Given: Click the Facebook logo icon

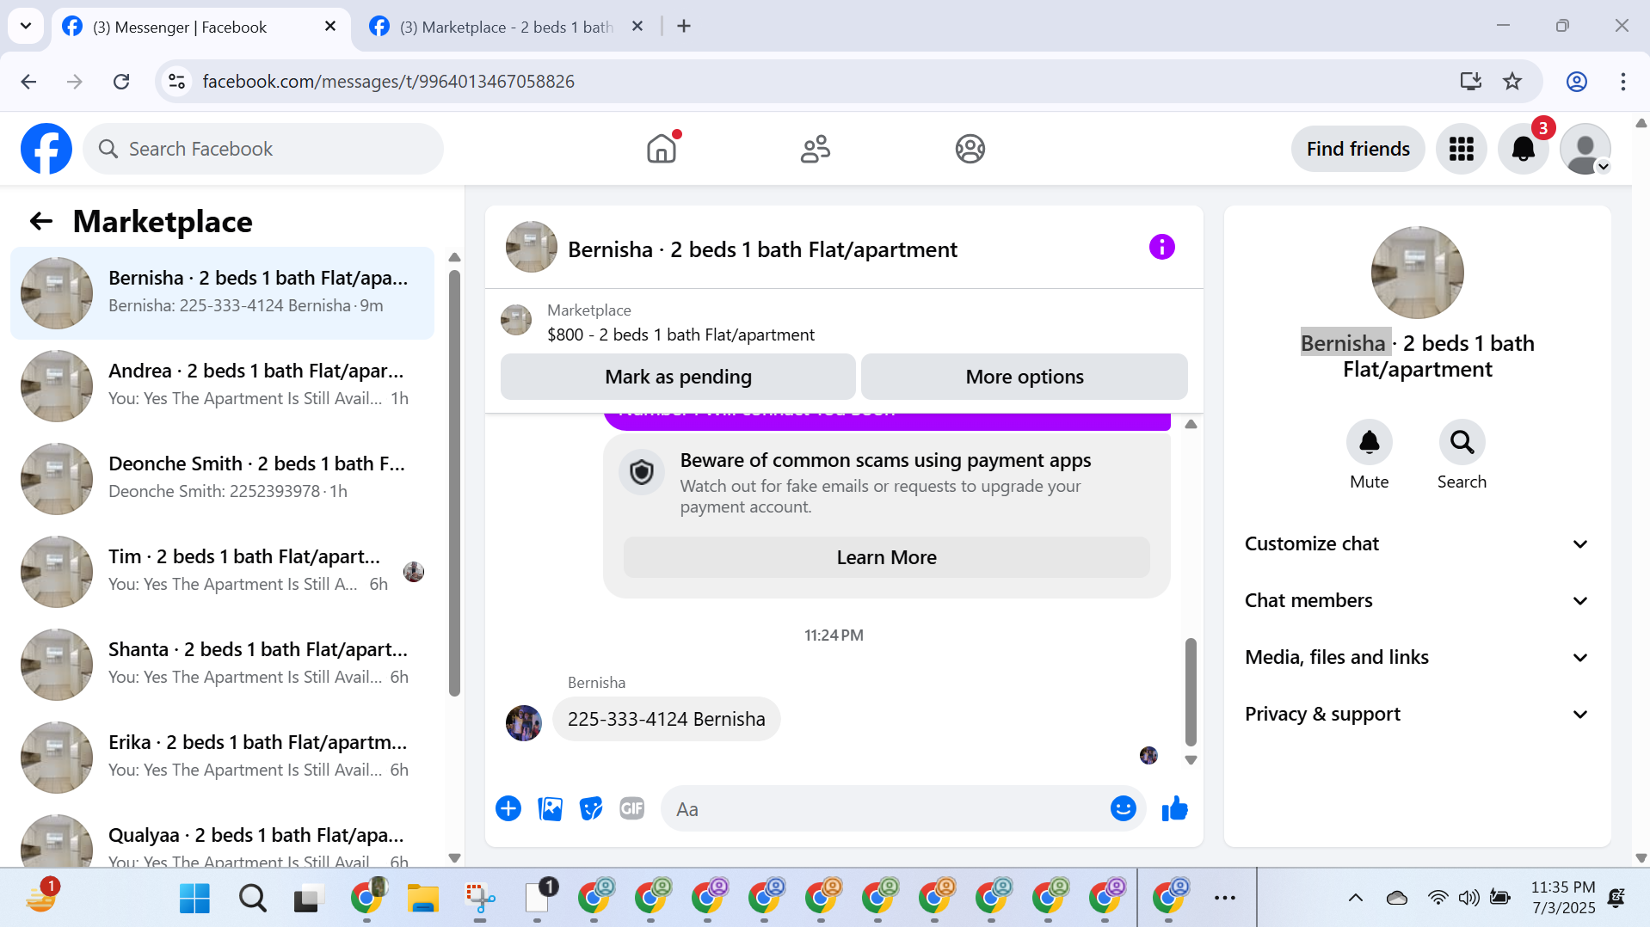Looking at the screenshot, I should 46,149.
